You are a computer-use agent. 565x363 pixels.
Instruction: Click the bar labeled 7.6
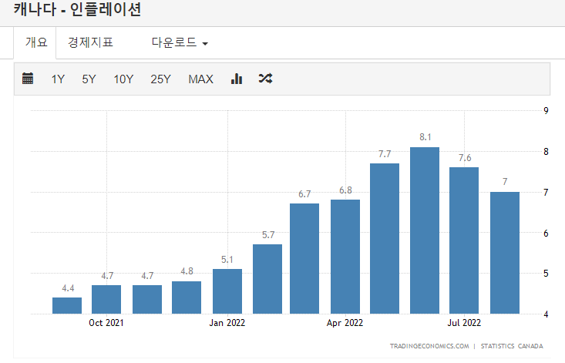(464, 240)
